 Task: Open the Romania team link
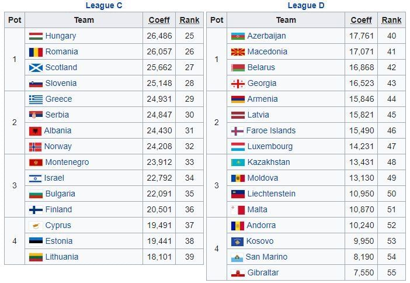click(61, 52)
